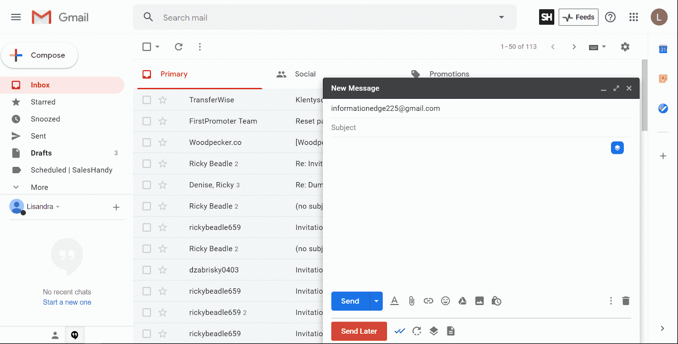The height and width of the screenshot is (344, 678).
Task: Insert a photo into the message
Action: pos(479,301)
